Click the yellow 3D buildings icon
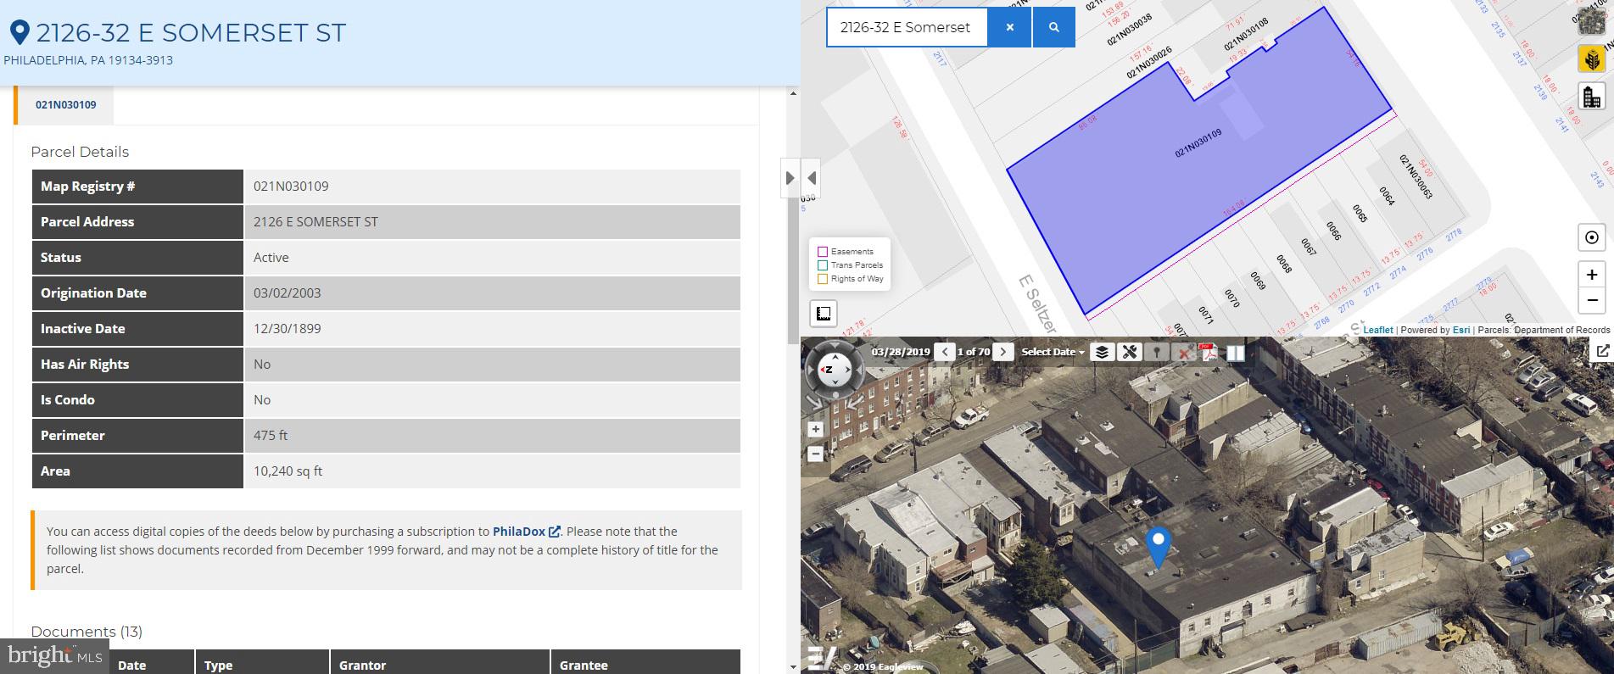Screen dimensions: 1614x674 coord(1591,58)
